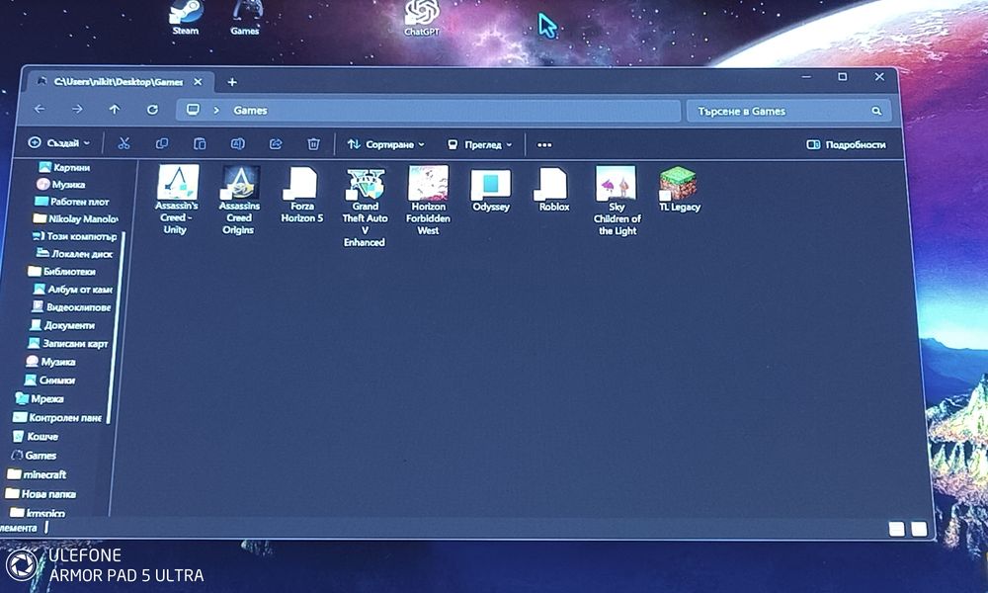988x593 pixels.
Task: Select the C:\Users\nikit\Desktop\Games tab
Action: click(x=119, y=82)
